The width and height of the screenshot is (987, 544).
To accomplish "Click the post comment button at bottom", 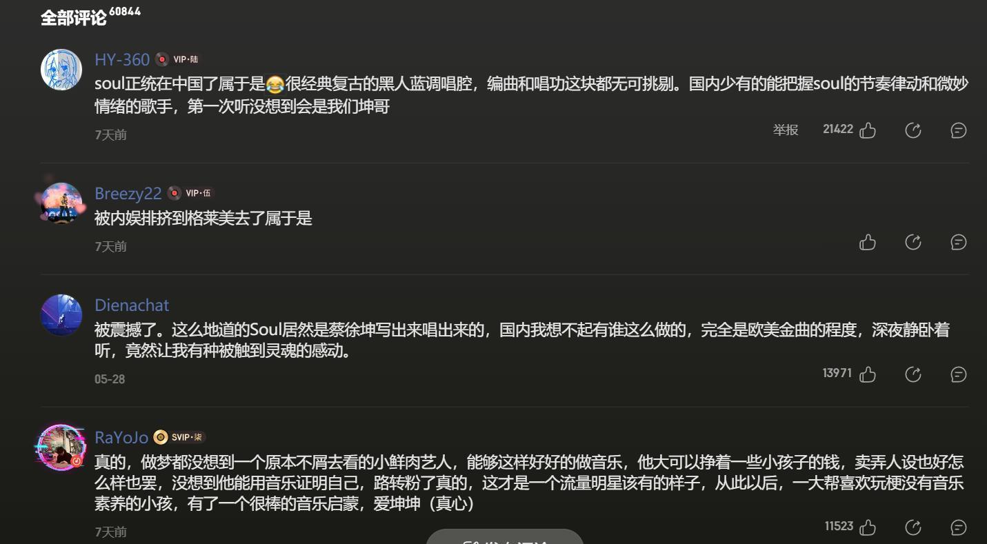I will (x=505, y=537).
